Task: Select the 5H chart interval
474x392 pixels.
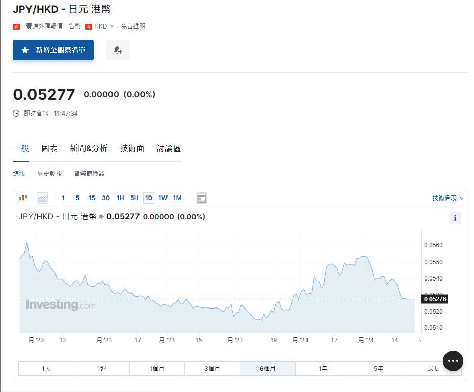Action: pyautogui.click(x=134, y=198)
